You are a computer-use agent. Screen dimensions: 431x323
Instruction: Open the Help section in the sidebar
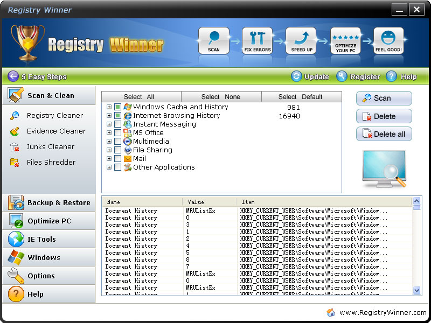coord(48,294)
